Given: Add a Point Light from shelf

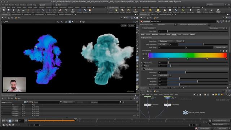Looking at the screenshot, I should click(116, 11).
